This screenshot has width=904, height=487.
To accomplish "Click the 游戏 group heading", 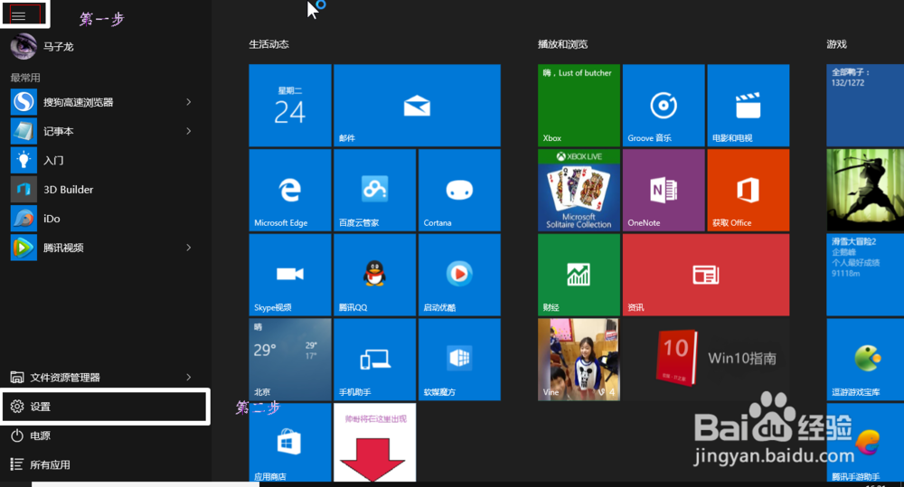I will pyautogui.click(x=836, y=44).
